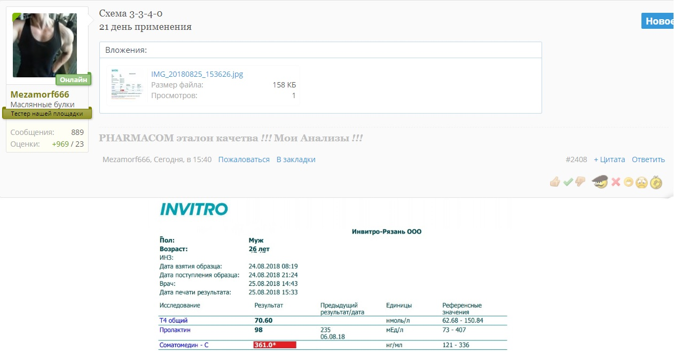Give a thumbs down reaction

tap(580, 182)
